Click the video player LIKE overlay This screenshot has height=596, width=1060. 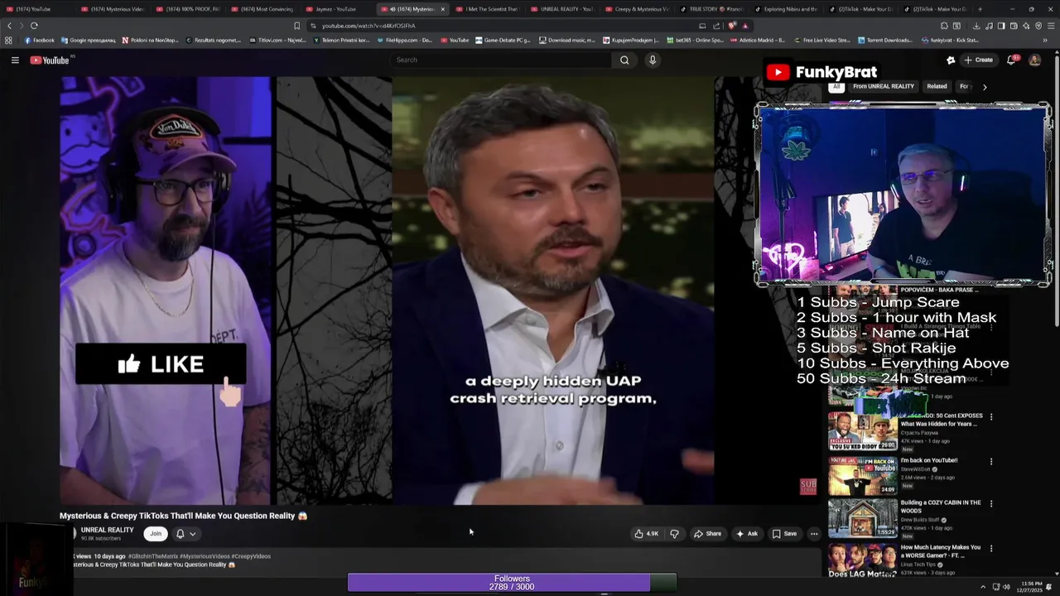coord(161,364)
